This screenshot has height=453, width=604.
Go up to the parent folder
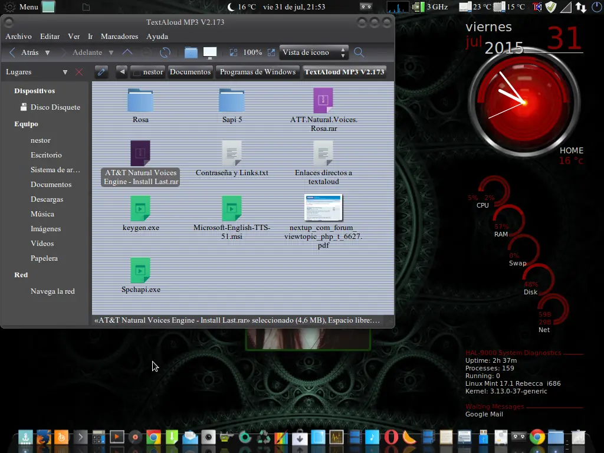click(x=127, y=52)
